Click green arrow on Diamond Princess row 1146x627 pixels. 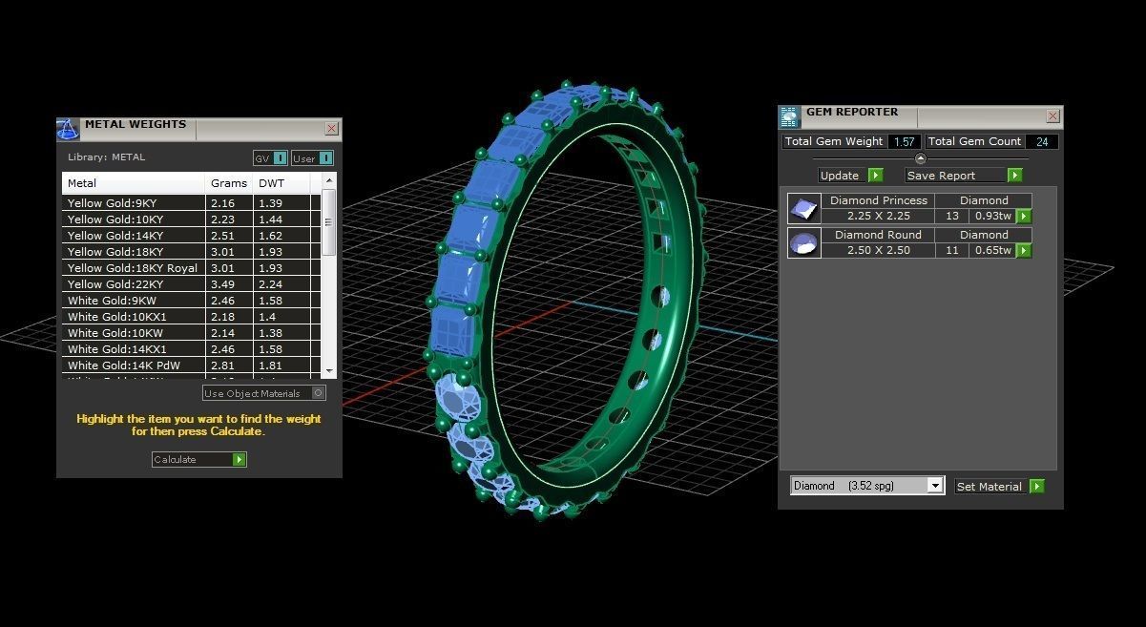point(1024,217)
